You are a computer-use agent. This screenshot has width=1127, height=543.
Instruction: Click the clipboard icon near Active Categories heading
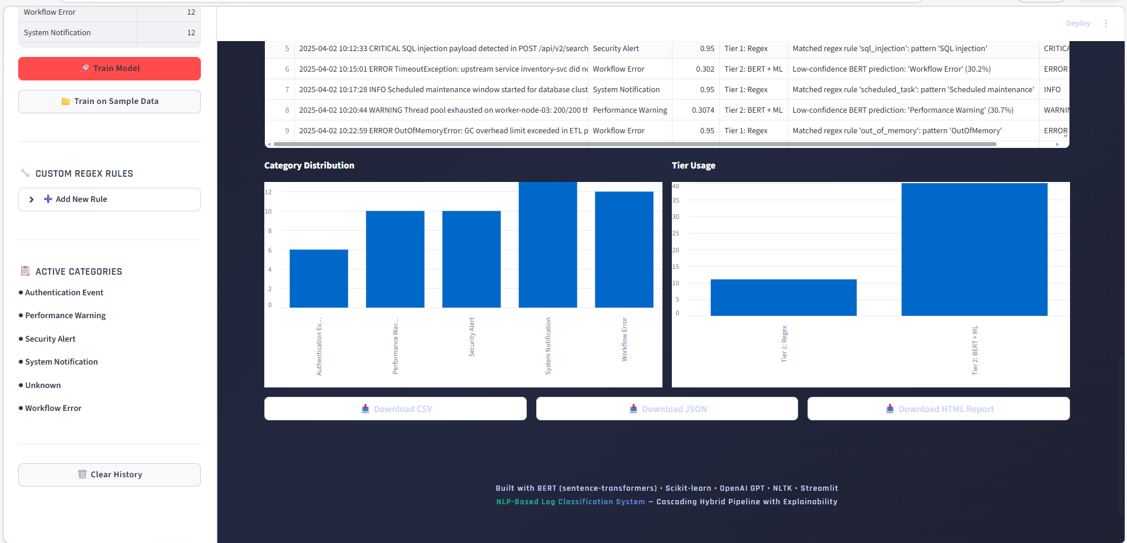25,271
